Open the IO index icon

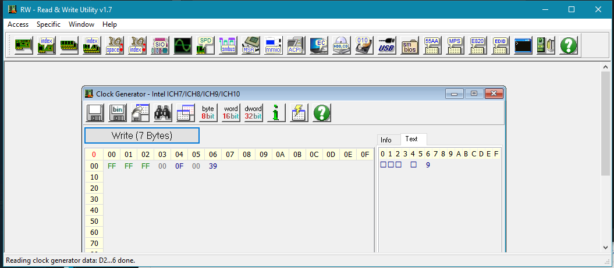click(137, 45)
